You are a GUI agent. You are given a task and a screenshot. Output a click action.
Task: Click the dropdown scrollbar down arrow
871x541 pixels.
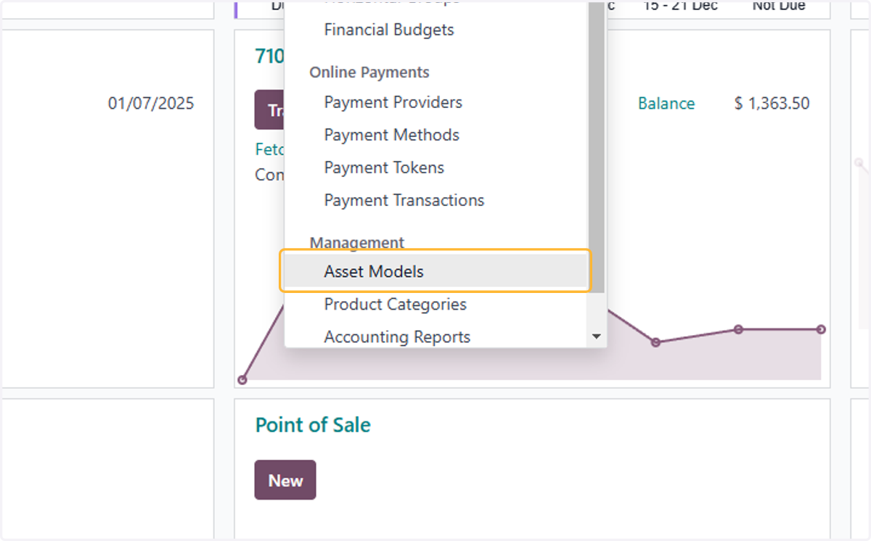pyautogui.click(x=597, y=336)
